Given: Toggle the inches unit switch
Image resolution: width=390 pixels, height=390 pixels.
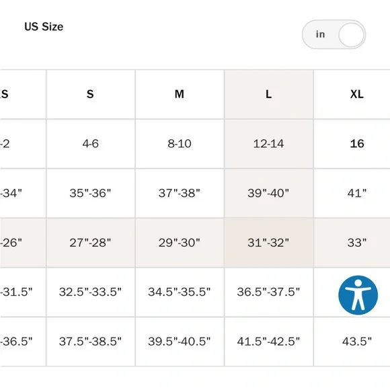Looking at the screenshot, I should (334, 34).
